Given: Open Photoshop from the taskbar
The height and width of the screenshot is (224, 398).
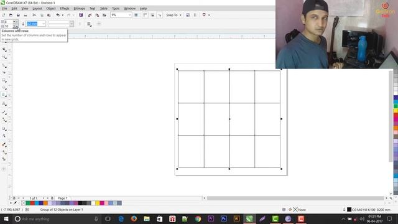Looking at the screenshot, I should [x=224, y=219].
